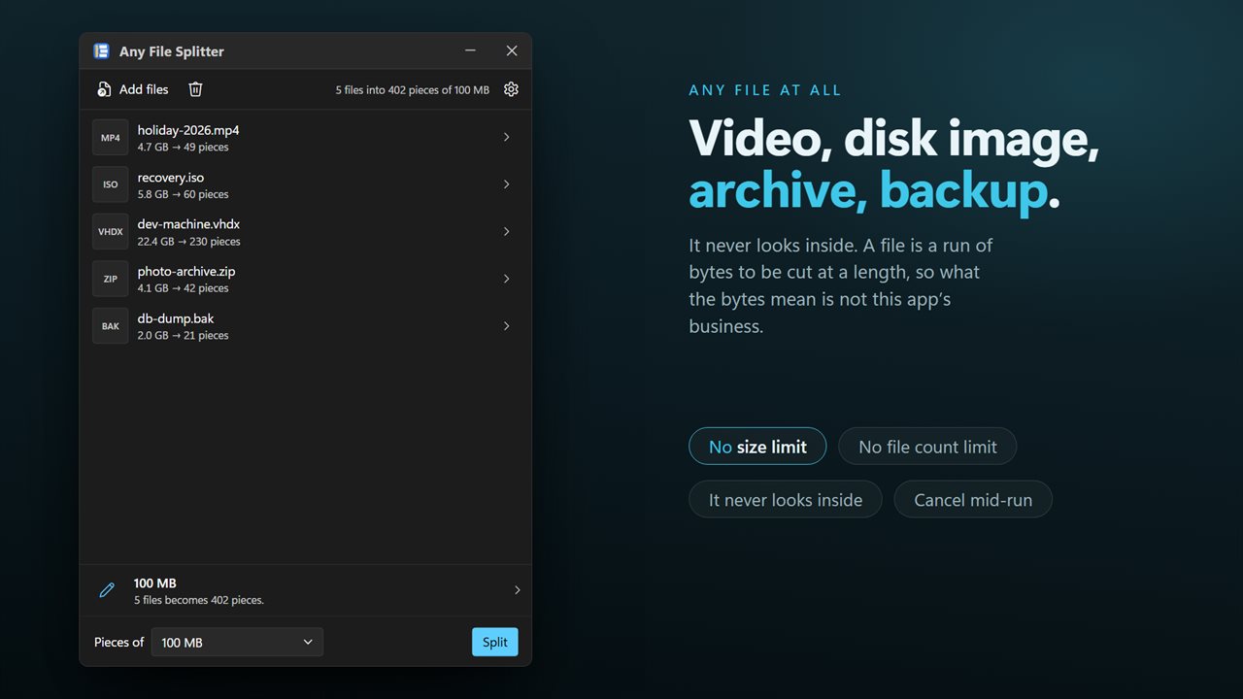The image size is (1243, 699).
Task: Click the '4.1 GB → 42 pieces' text
Action: click(x=184, y=288)
